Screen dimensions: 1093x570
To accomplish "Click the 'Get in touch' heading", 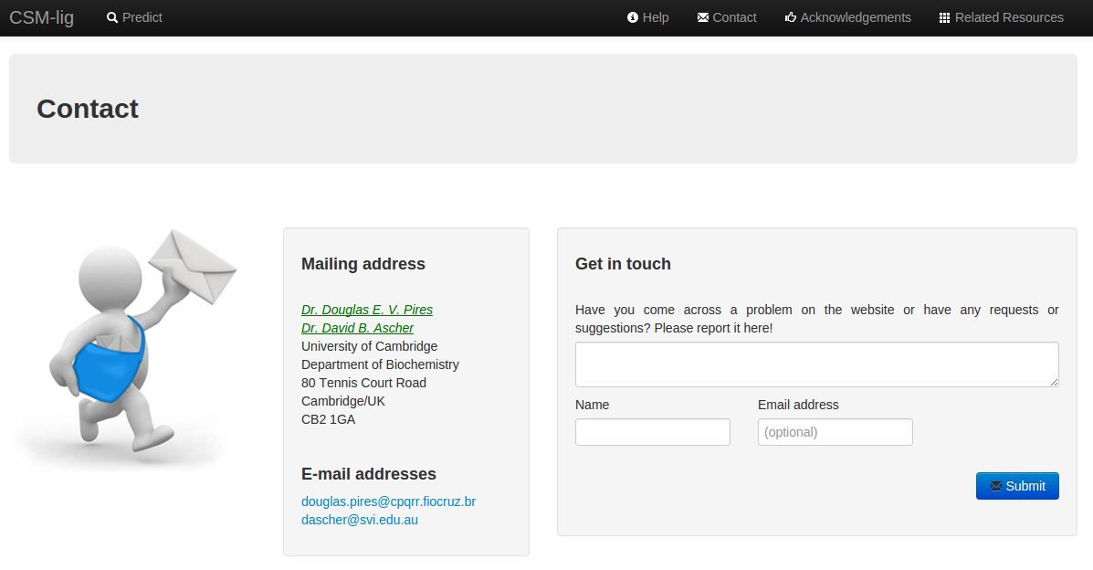I will [623, 264].
